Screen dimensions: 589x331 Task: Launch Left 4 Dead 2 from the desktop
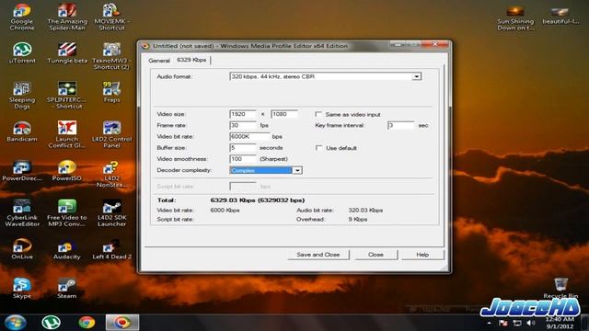click(x=111, y=249)
